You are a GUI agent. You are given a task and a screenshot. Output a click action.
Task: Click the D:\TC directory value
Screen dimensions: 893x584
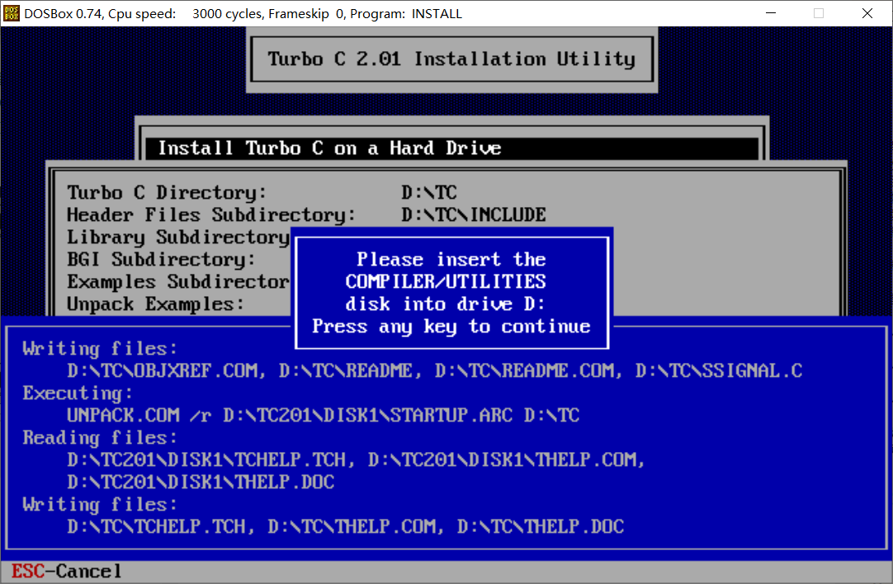[429, 192]
